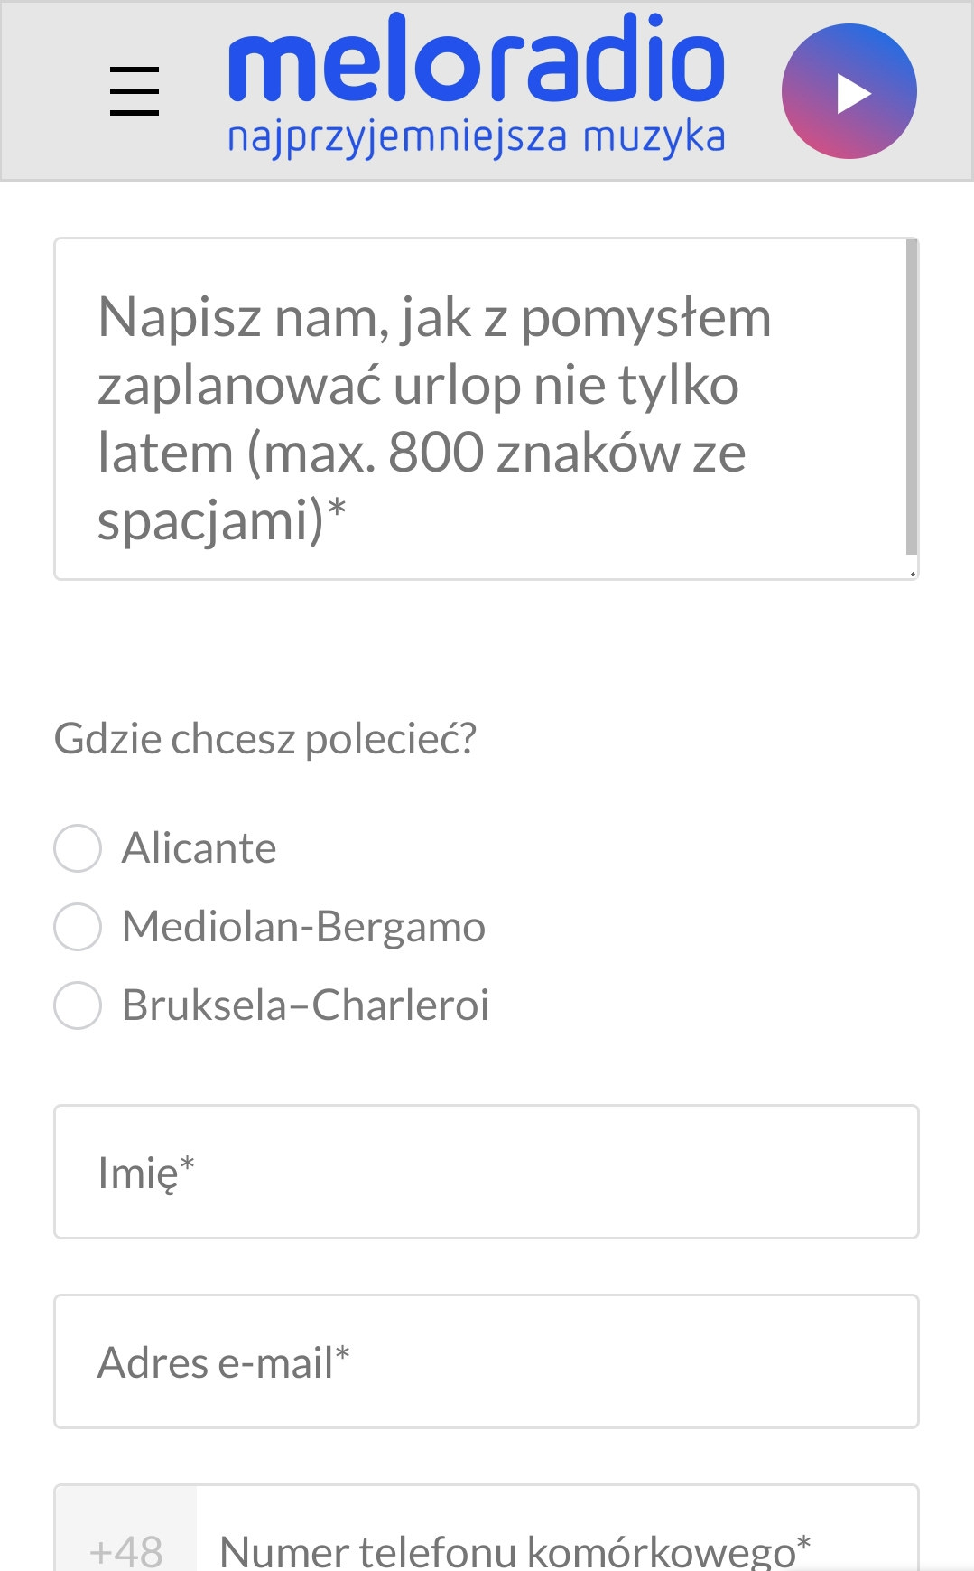Viewport: 974px width, 1571px height.
Task: Click the asterisk after 'spacjami)' placeholder
Action: tap(337, 508)
